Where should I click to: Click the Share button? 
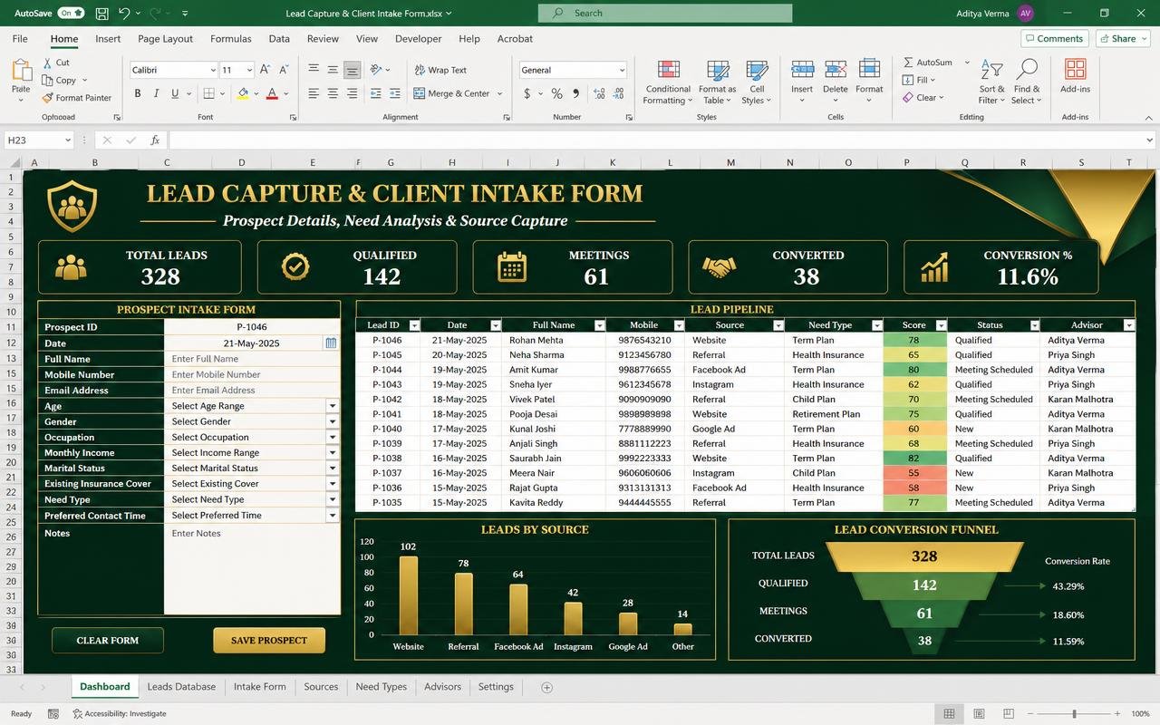point(1123,39)
